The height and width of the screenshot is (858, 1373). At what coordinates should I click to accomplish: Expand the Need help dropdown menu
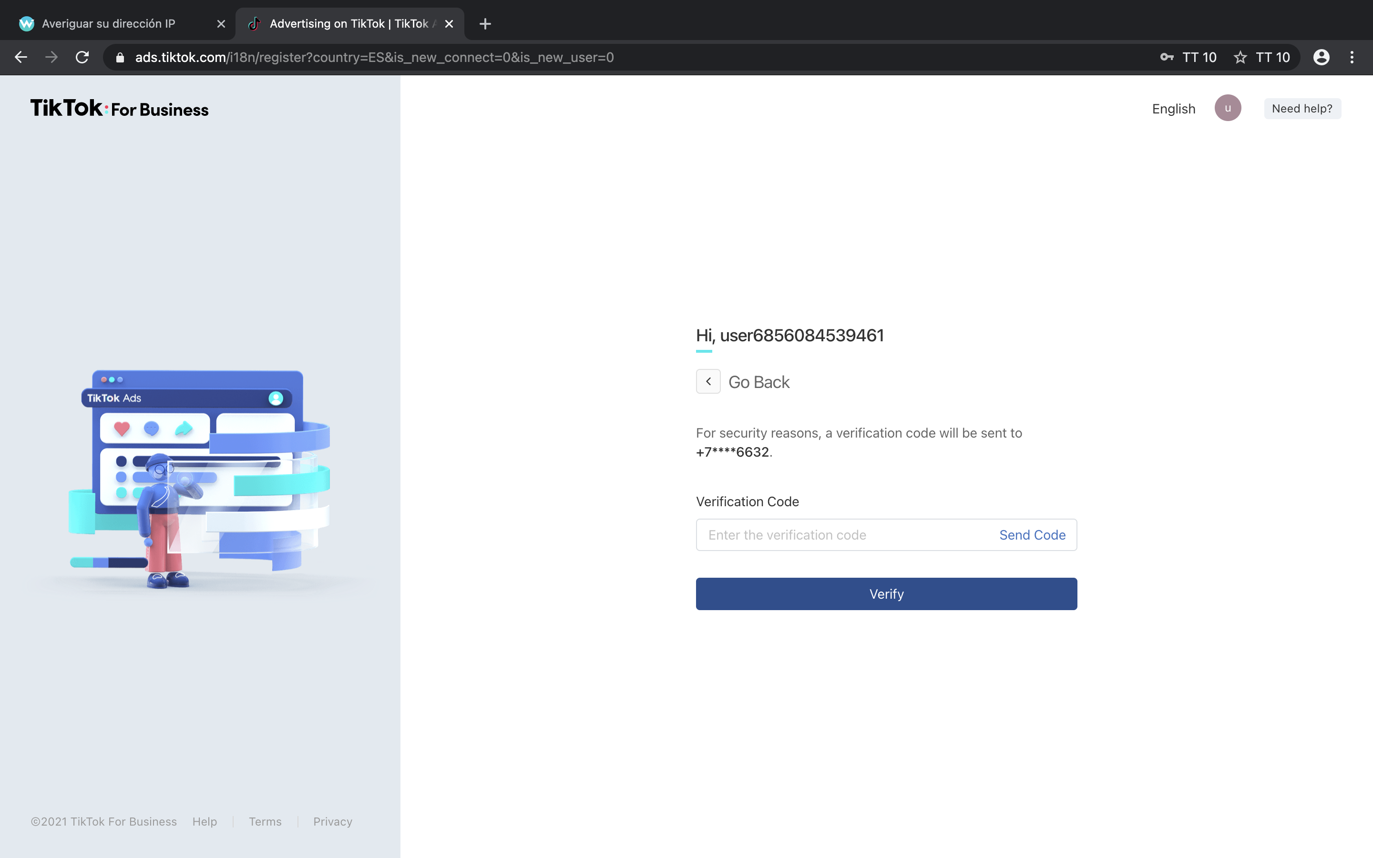click(1303, 108)
